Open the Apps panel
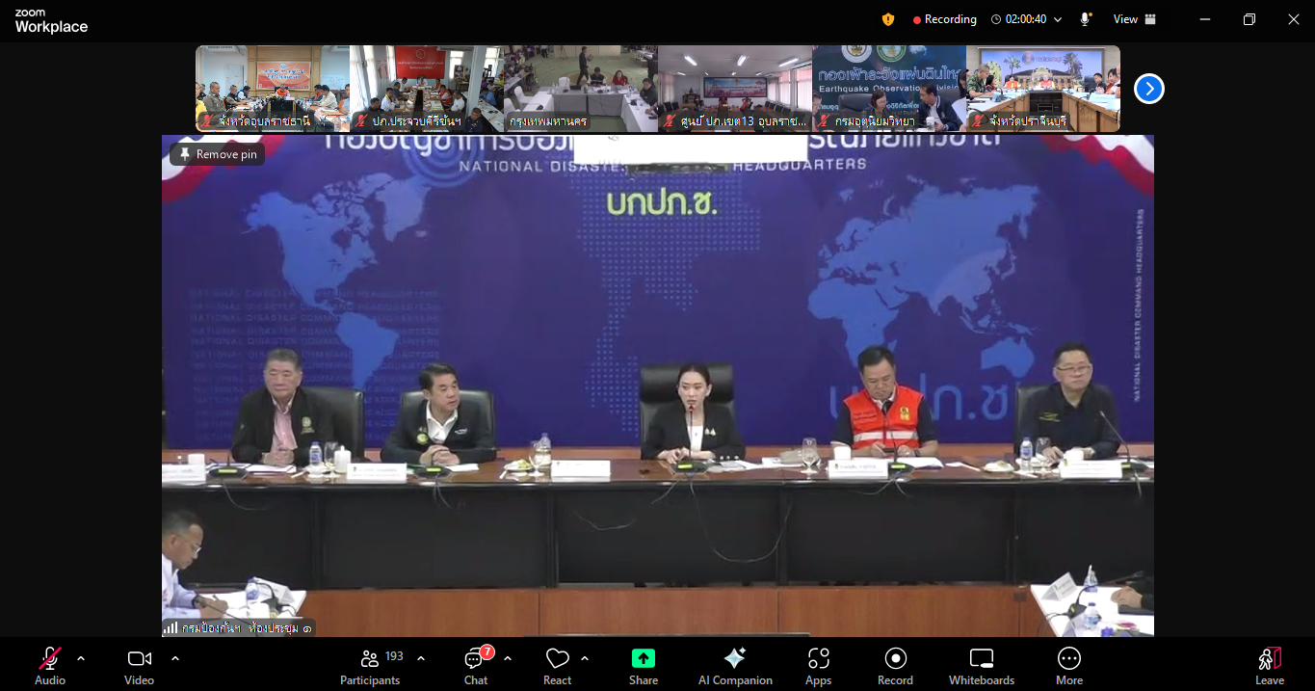The width and height of the screenshot is (1315, 691). pyautogui.click(x=818, y=664)
